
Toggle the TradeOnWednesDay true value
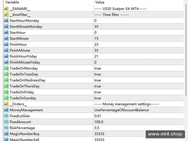[138, 80]
